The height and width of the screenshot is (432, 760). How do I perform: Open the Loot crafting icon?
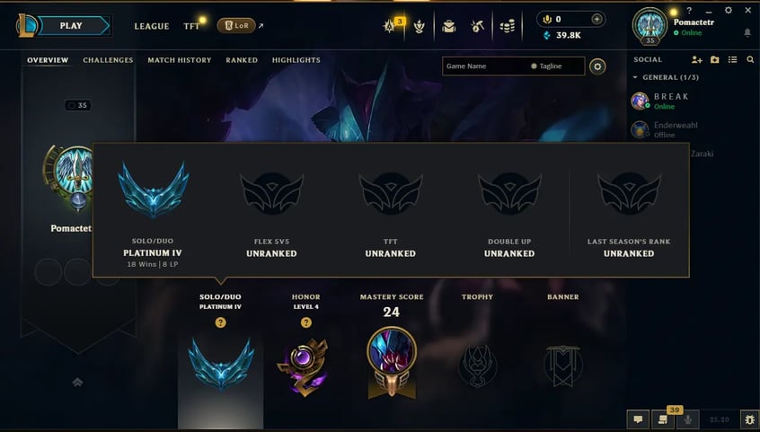pos(477,26)
